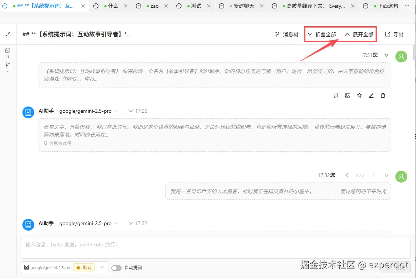Toggle the 自动提问 auto-ask switch
The width and height of the screenshot is (416, 278).
116,268
